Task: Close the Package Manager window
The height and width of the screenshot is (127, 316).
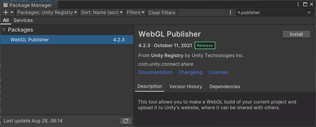Action: coord(312,4)
